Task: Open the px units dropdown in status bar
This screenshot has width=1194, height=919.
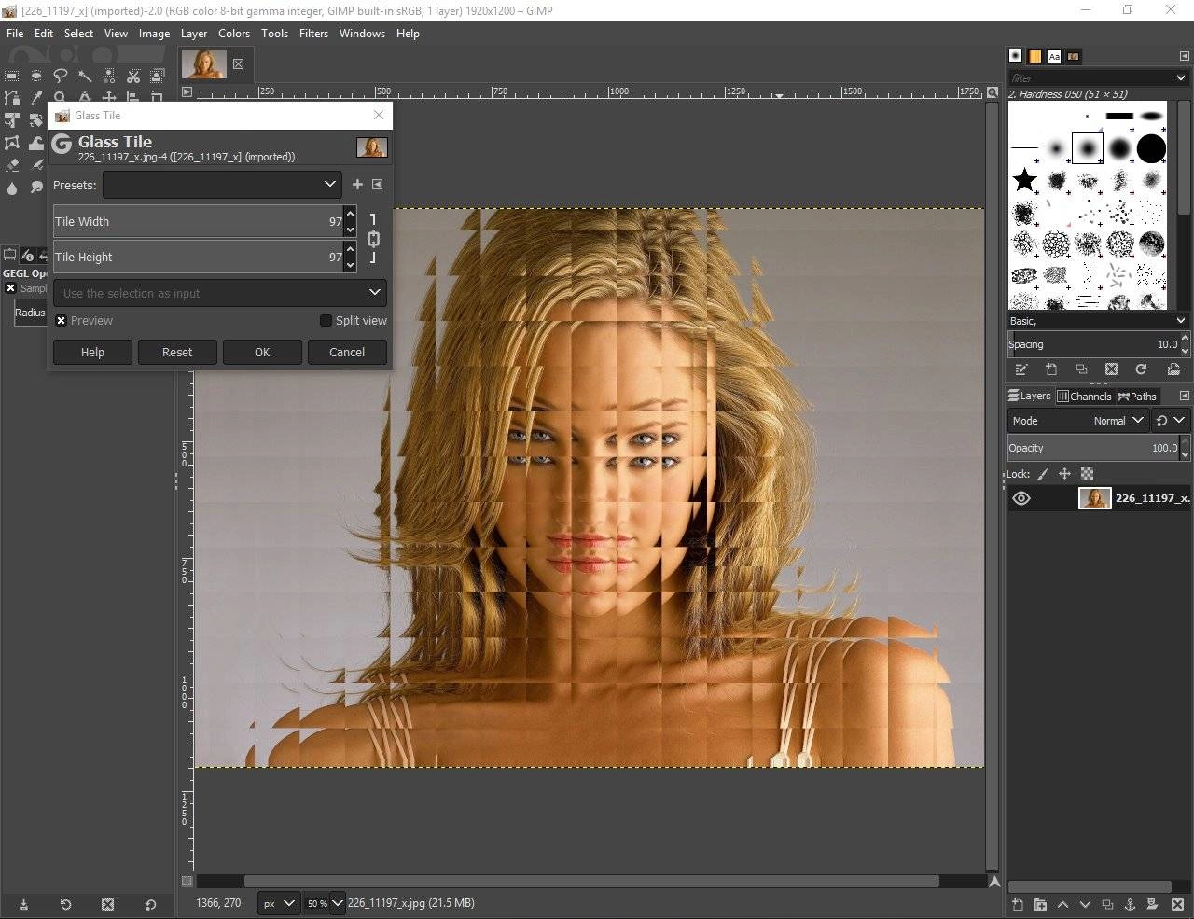Action: point(279,903)
